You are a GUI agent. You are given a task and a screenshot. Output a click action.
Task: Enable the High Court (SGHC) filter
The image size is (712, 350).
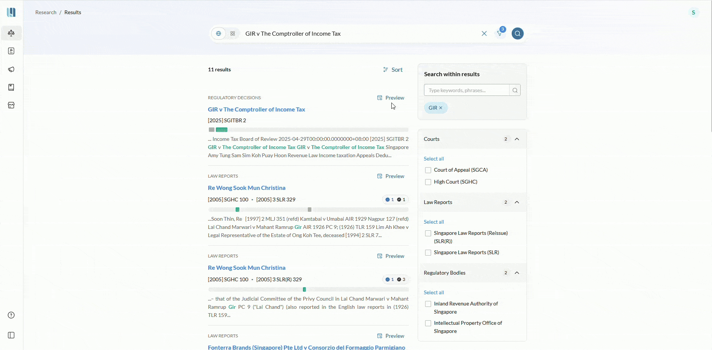tap(428, 182)
